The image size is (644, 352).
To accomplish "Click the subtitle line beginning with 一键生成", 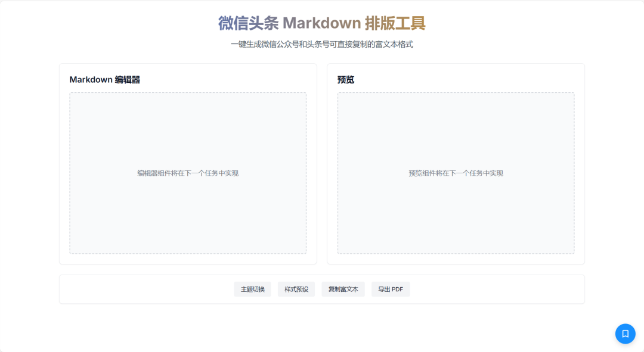I will [322, 45].
